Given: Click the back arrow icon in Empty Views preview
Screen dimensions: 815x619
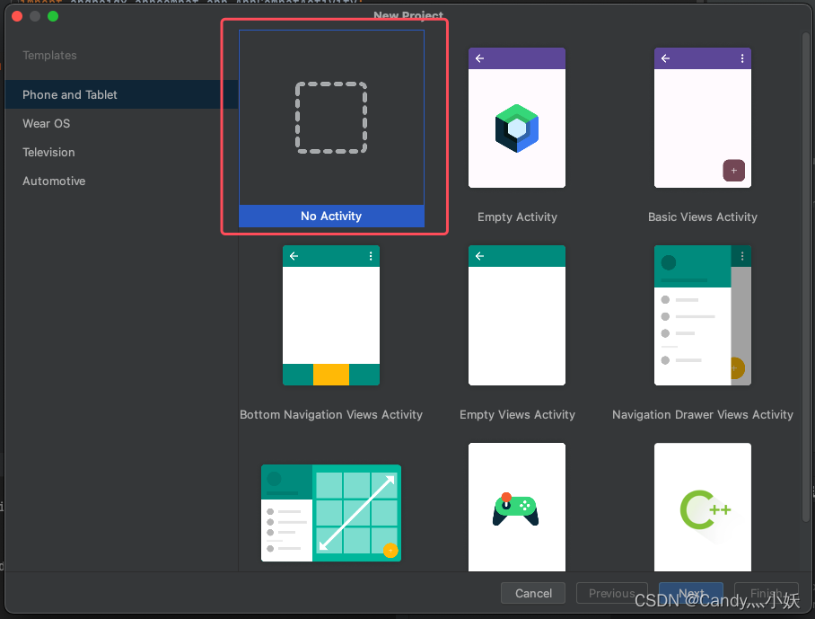Looking at the screenshot, I should click(479, 256).
